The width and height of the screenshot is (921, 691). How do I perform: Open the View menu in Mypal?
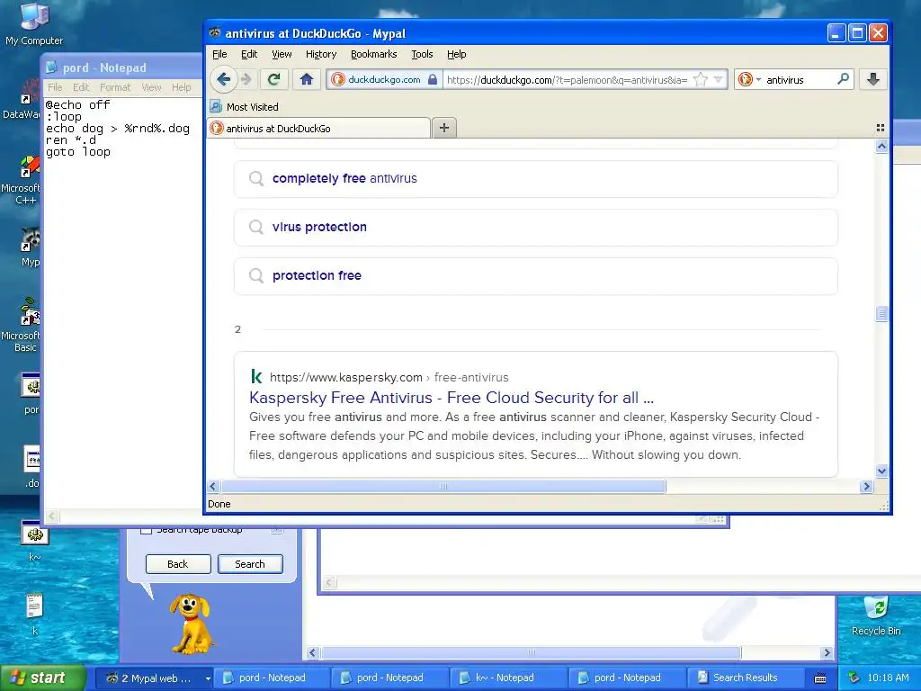[282, 54]
